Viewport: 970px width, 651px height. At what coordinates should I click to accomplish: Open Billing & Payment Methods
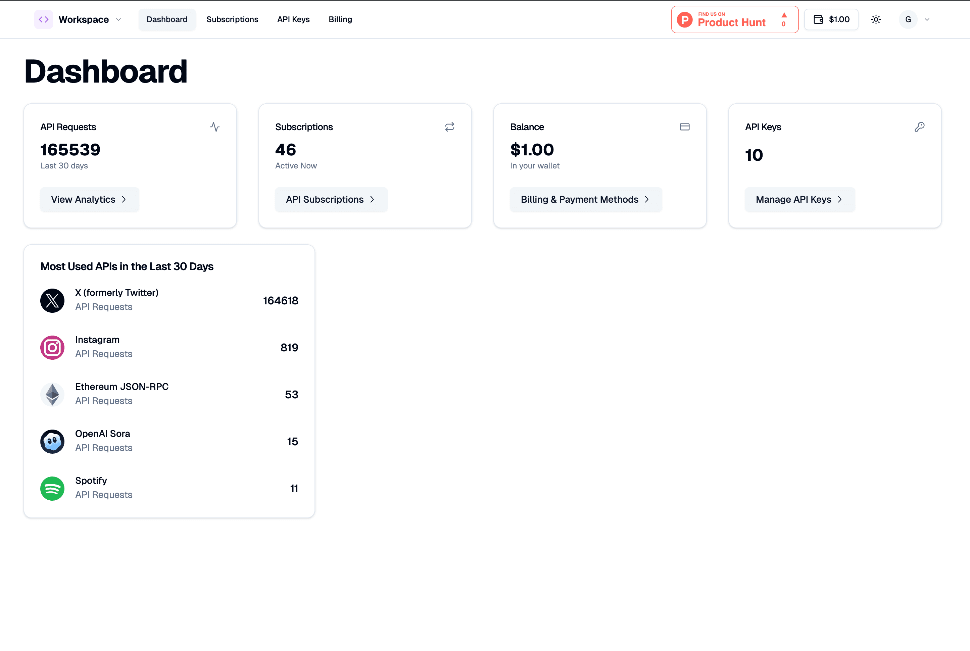point(585,199)
